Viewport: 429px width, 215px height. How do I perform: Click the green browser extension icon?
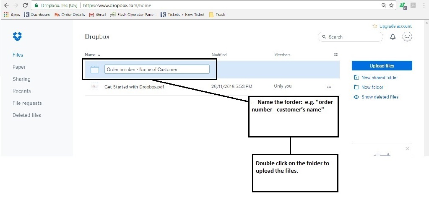point(403,5)
